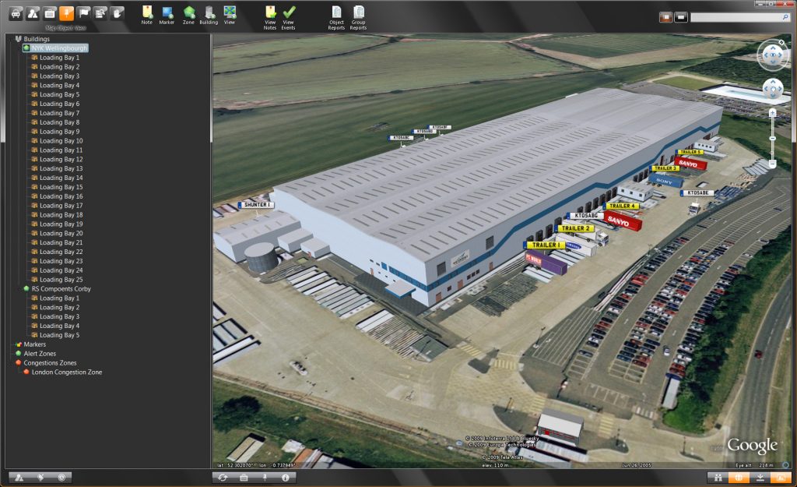Open View Notes
This screenshot has width=797, height=487.
[x=270, y=13]
